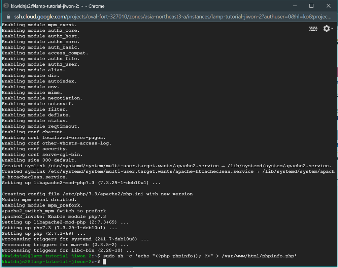Select the ssh.cloud.google.com URL address bar

pos(173,16)
